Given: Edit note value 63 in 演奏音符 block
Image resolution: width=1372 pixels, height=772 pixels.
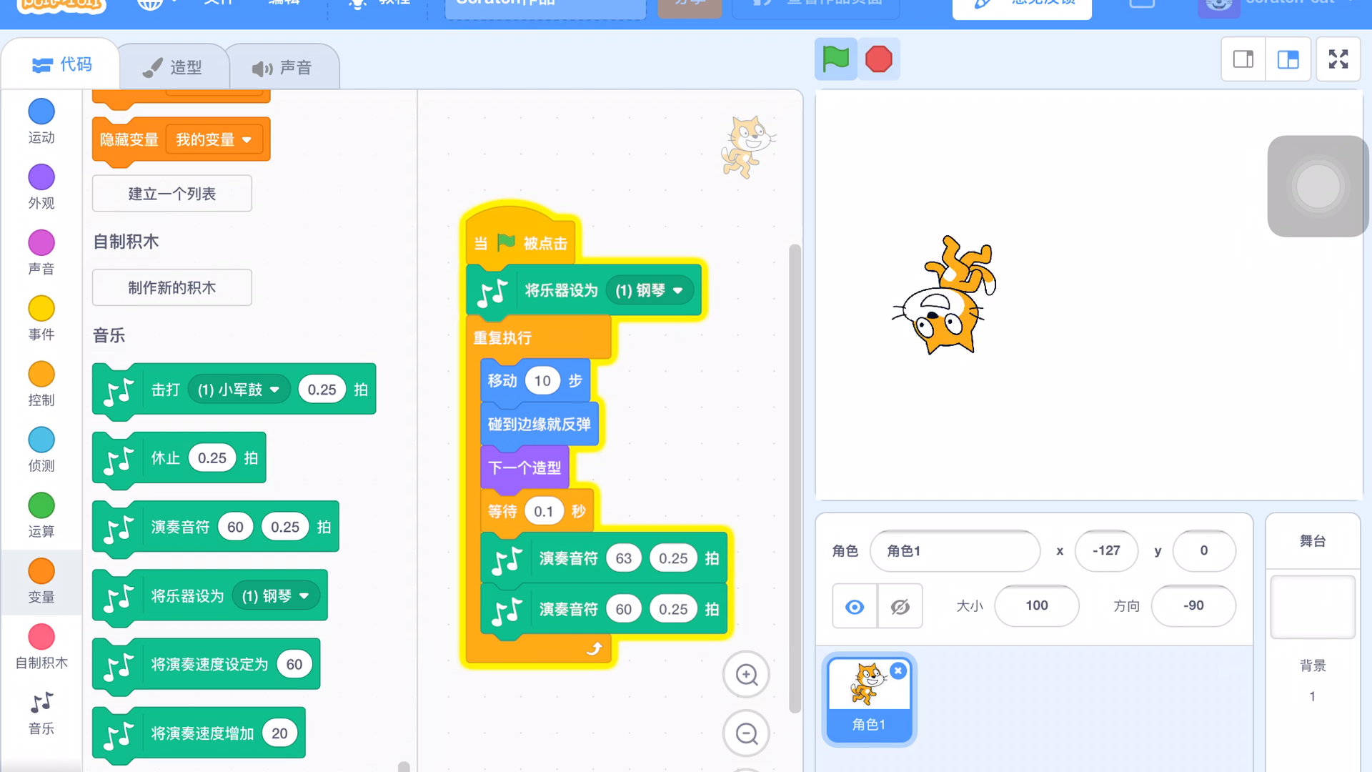Looking at the screenshot, I should coord(624,558).
